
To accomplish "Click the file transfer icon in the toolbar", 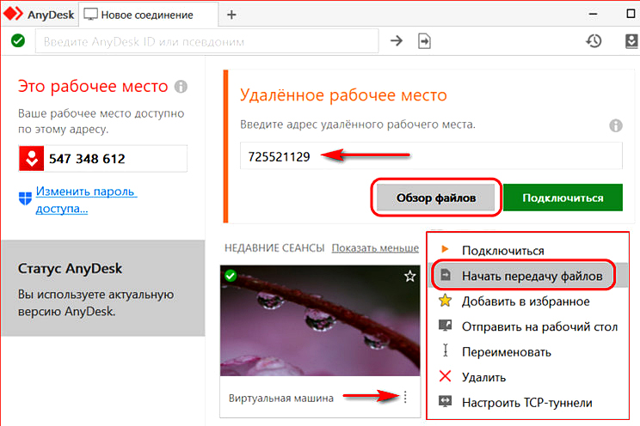I will click(424, 41).
